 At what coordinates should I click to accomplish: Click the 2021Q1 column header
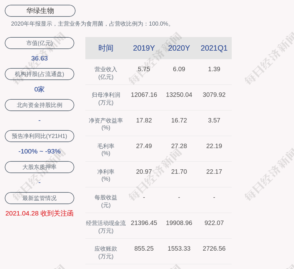click(214, 48)
